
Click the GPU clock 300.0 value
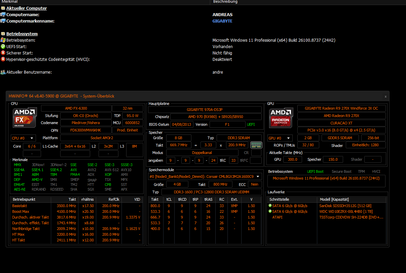point(292,159)
